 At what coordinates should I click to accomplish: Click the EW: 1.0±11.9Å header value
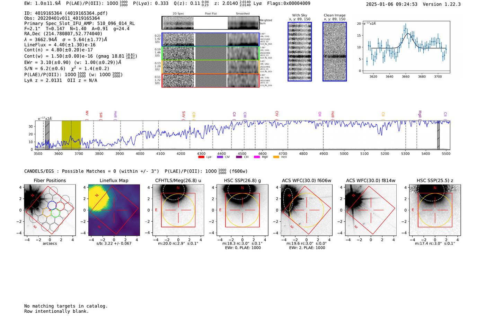[42, 3]
